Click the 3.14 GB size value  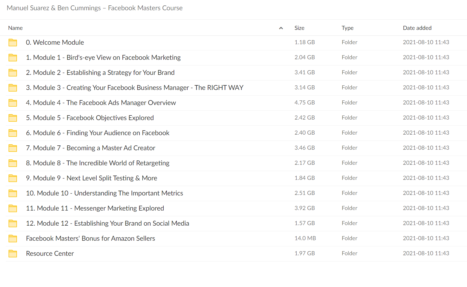click(x=305, y=87)
